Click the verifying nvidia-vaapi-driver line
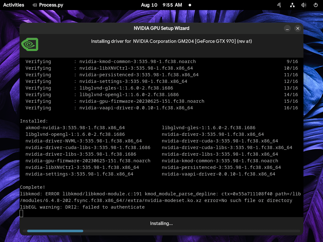This screenshot has width=323, height=242. pyautogui.click(x=162, y=108)
